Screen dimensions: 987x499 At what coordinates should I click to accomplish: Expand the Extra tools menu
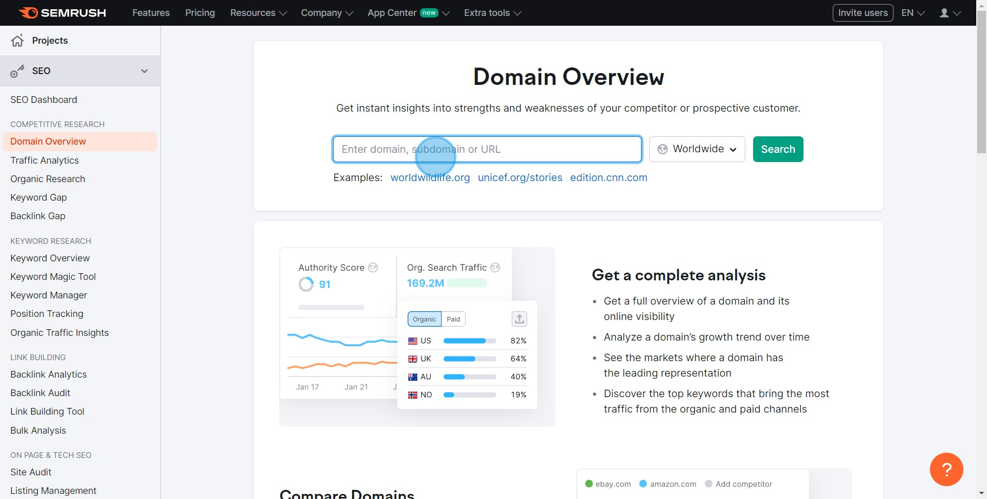(492, 13)
